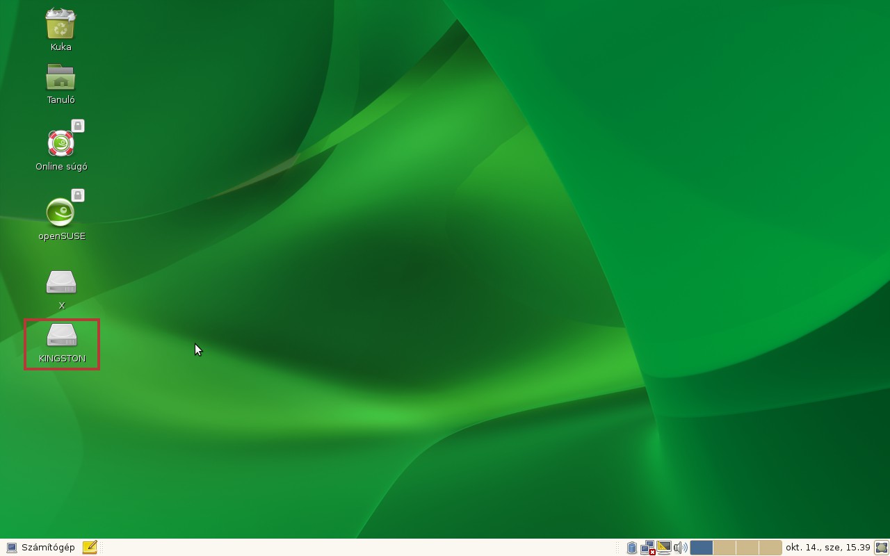
Task: Open the Számítógép main menu
Action: [x=40, y=548]
